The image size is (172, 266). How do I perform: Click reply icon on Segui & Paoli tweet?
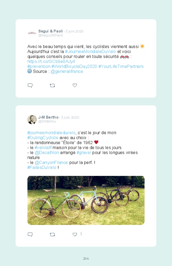[30, 85]
